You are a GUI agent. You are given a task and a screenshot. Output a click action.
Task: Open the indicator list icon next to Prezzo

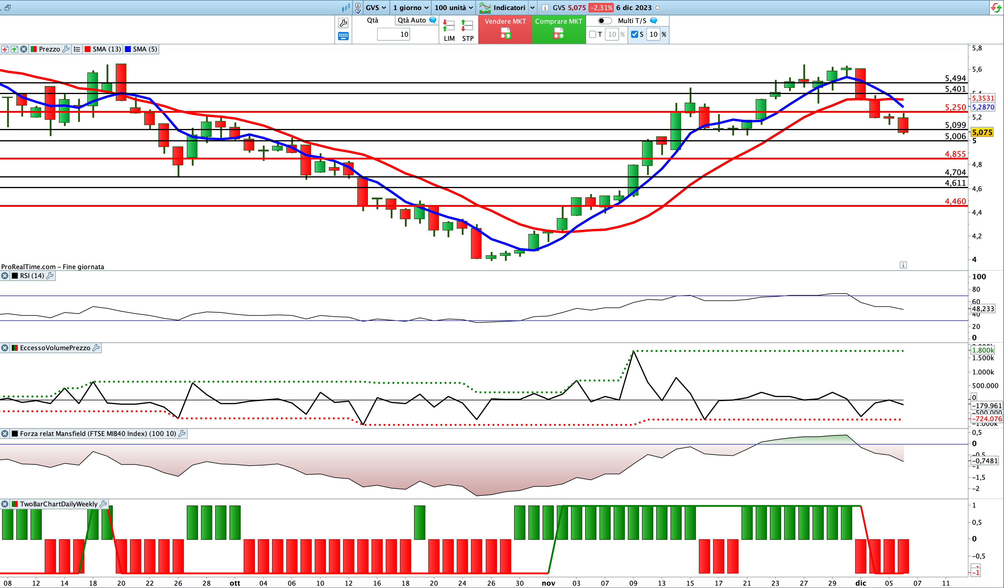click(x=77, y=49)
